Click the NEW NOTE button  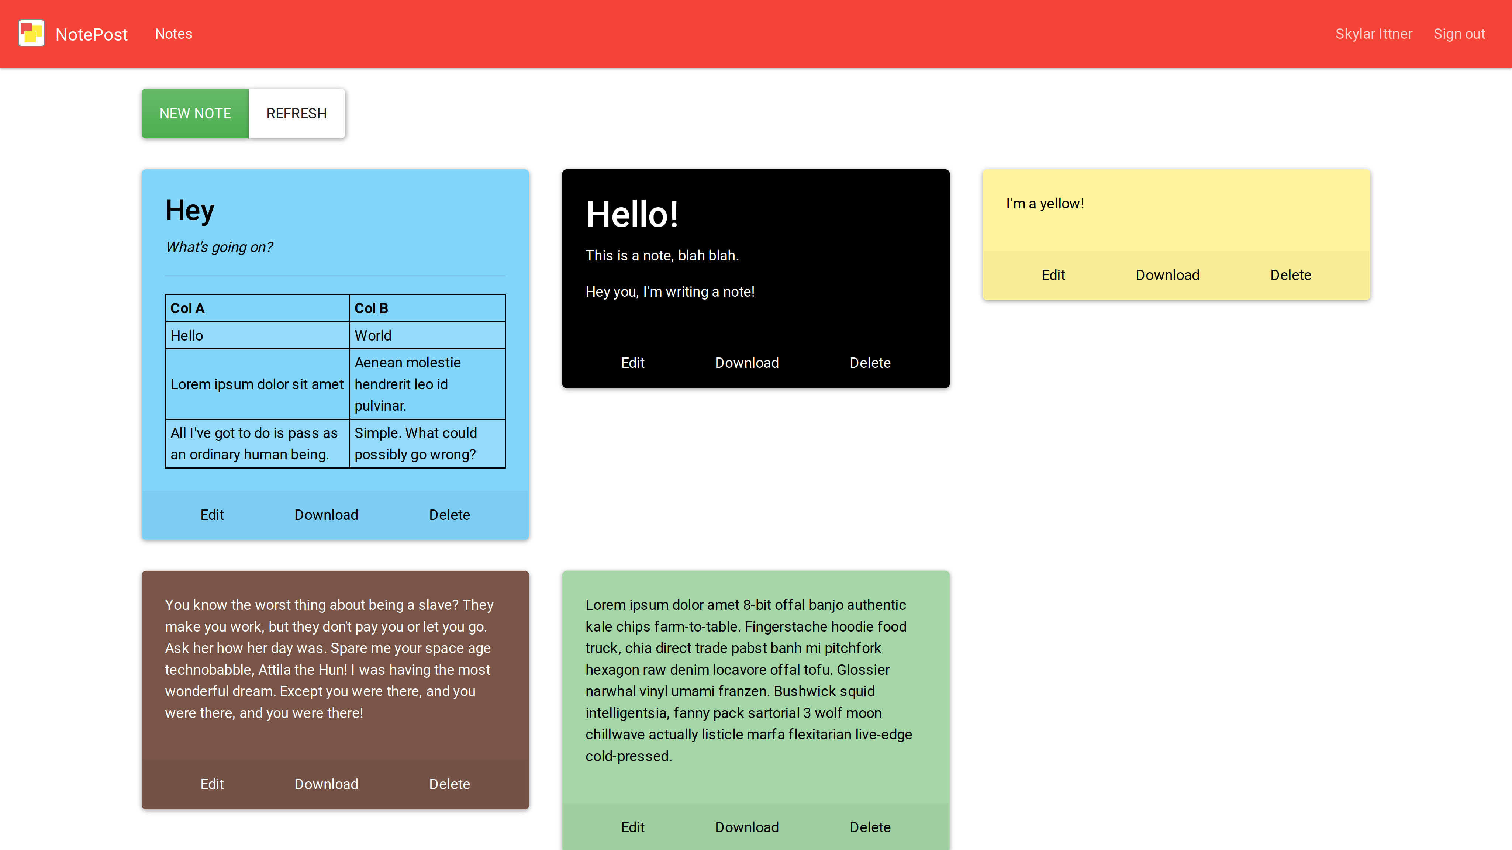tap(195, 113)
